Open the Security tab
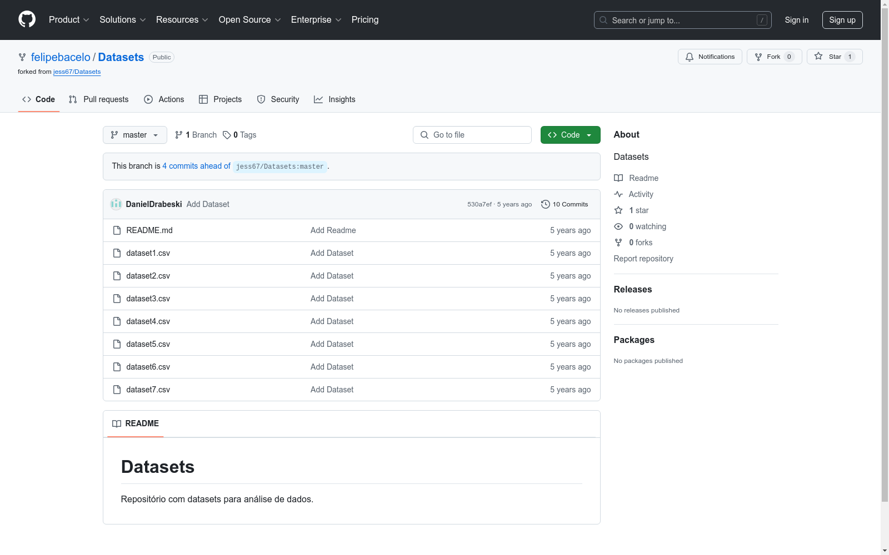889x555 pixels. click(x=278, y=99)
